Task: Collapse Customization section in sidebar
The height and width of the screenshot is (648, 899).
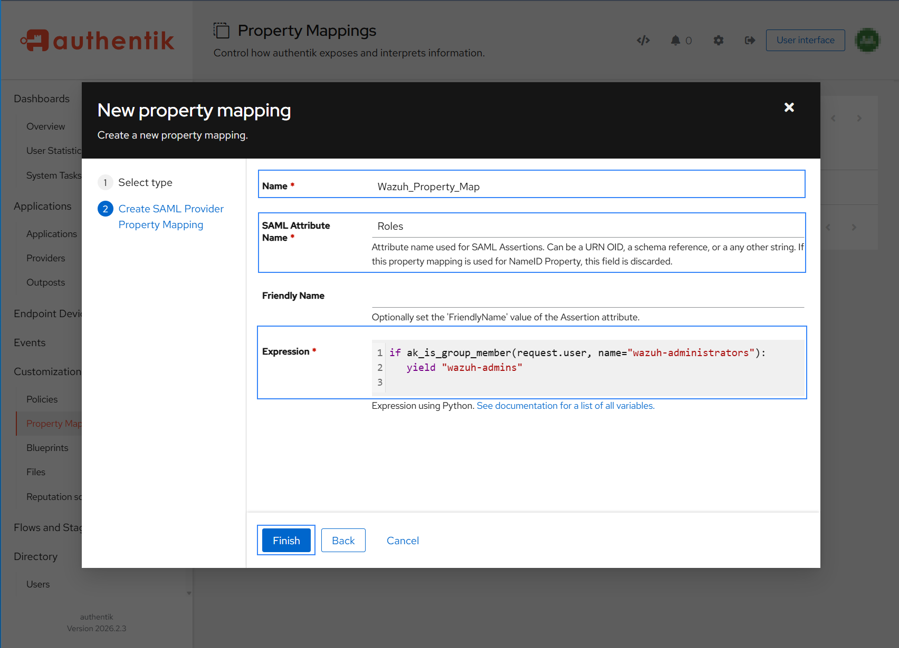Action: (x=47, y=371)
